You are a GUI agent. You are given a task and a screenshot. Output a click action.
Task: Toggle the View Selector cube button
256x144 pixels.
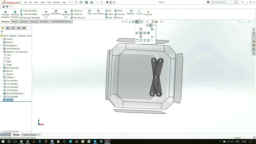(x=150, y=25)
